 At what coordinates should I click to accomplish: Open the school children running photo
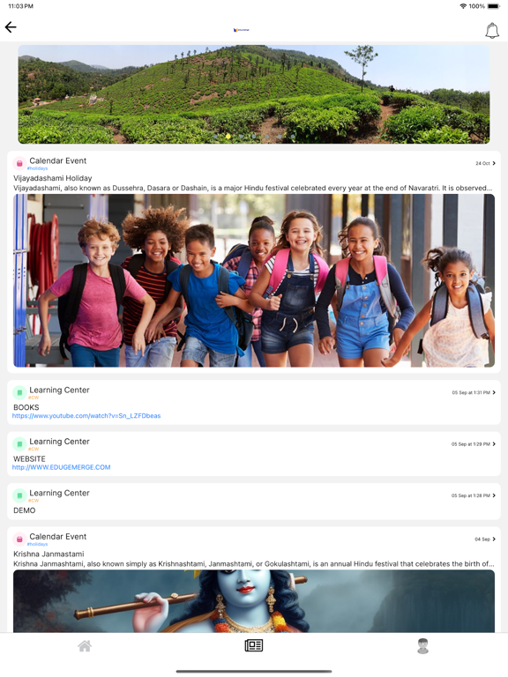pos(254,280)
